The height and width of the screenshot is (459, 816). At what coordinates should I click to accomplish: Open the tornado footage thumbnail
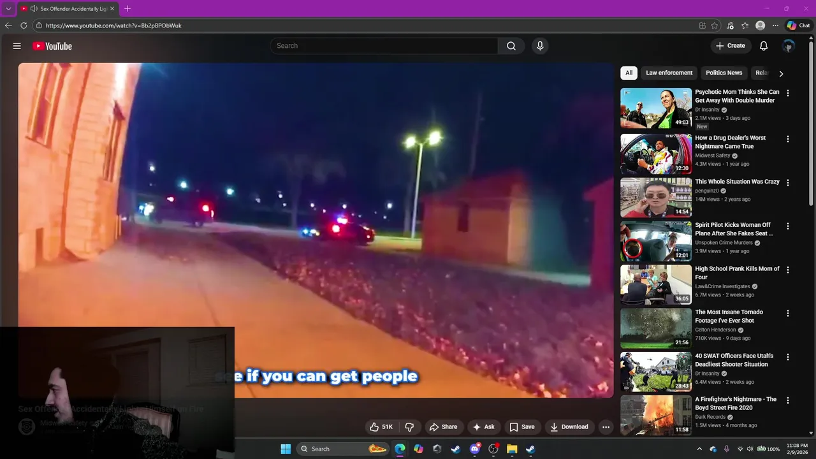click(x=656, y=328)
